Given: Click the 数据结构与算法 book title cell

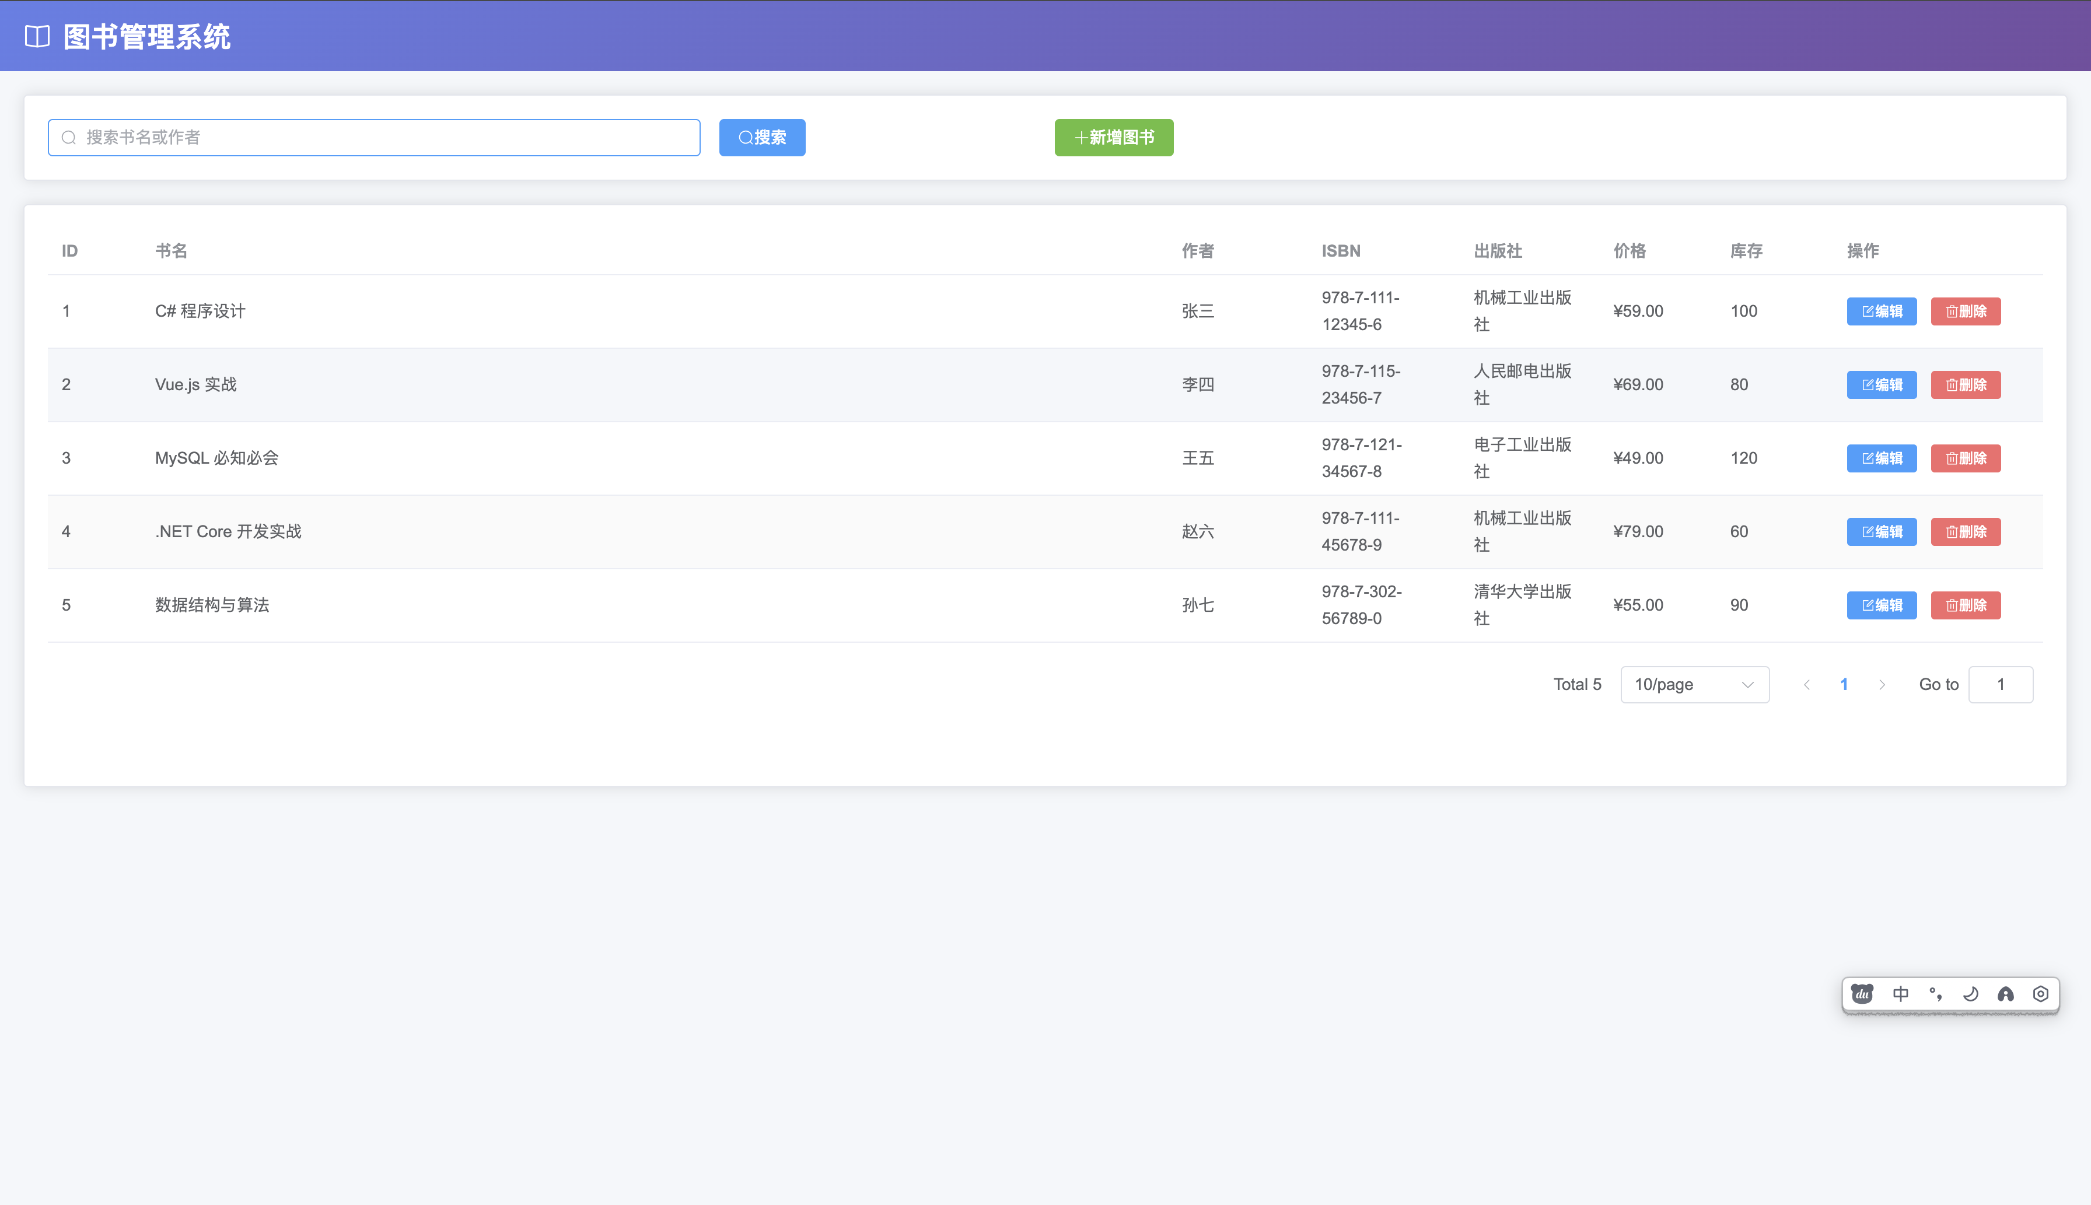Looking at the screenshot, I should 212,605.
